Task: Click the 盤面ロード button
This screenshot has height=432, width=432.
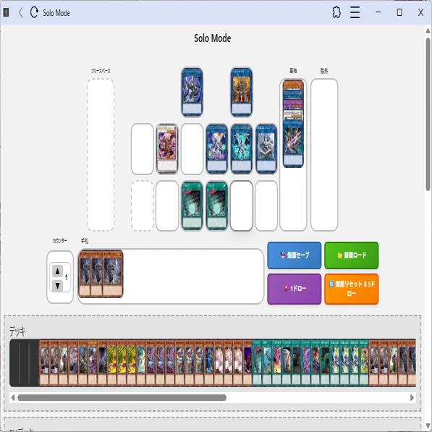Action: [351, 255]
